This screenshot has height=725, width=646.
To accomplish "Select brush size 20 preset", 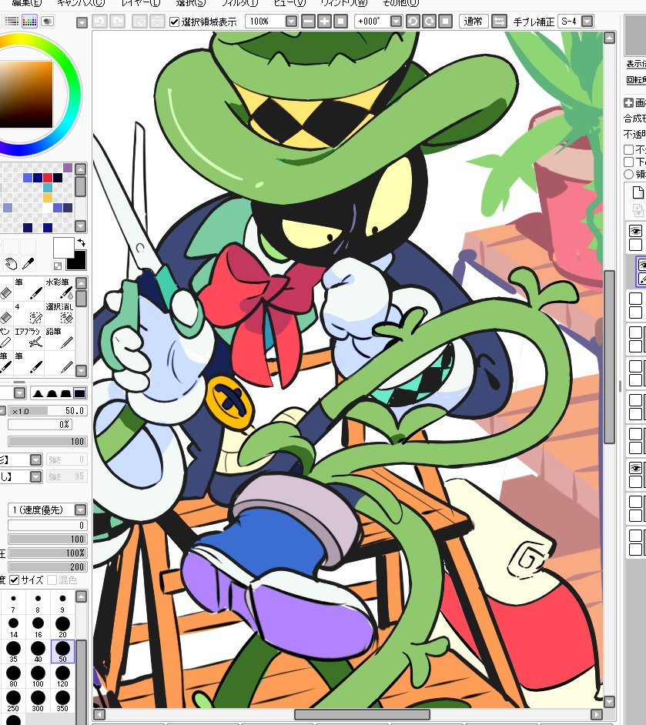I will click(62, 626).
